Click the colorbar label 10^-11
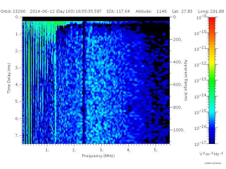Image resolution: width=226 pixels, height=169 pixels. (201, 49)
